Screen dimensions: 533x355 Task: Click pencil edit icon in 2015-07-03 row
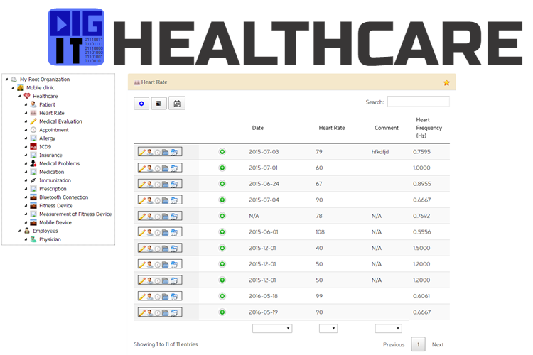point(142,152)
